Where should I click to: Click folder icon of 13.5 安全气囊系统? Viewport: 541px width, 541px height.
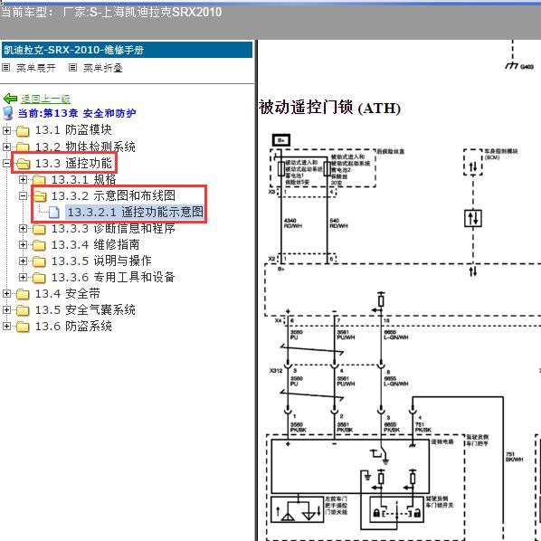(x=23, y=309)
